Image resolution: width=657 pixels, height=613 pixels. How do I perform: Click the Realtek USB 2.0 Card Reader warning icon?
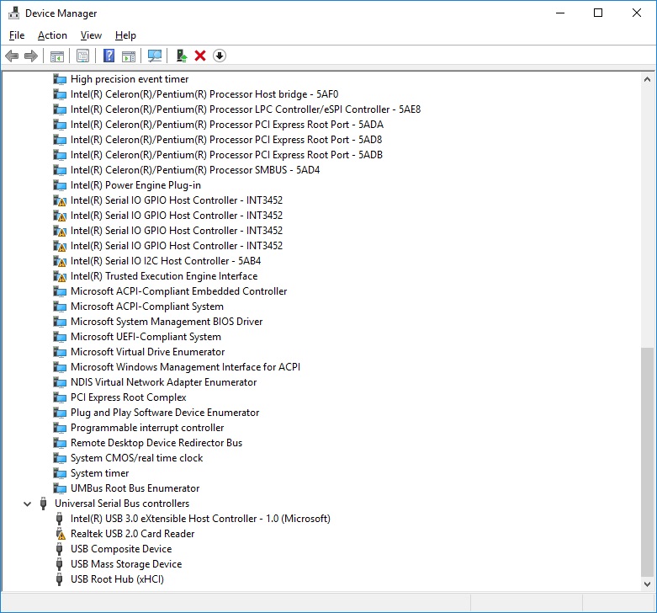tap(61, 534)
